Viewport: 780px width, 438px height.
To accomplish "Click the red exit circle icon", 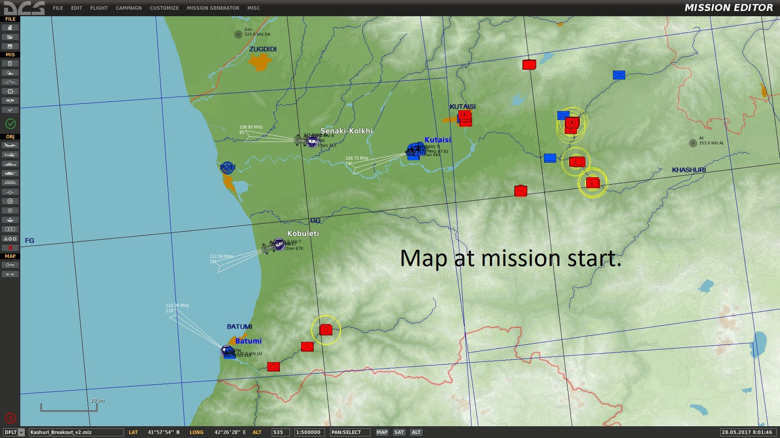I will tap(11, 418).
